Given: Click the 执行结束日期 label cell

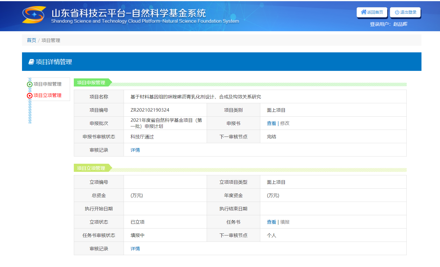Looking at the screenshot, I should 233,209.
